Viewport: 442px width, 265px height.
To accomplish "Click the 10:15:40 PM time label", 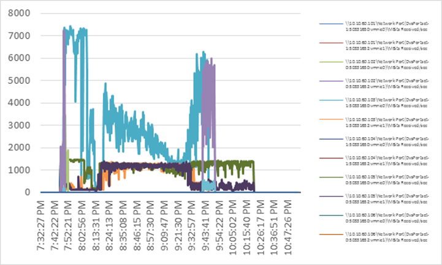I will [x=246, y=228].
